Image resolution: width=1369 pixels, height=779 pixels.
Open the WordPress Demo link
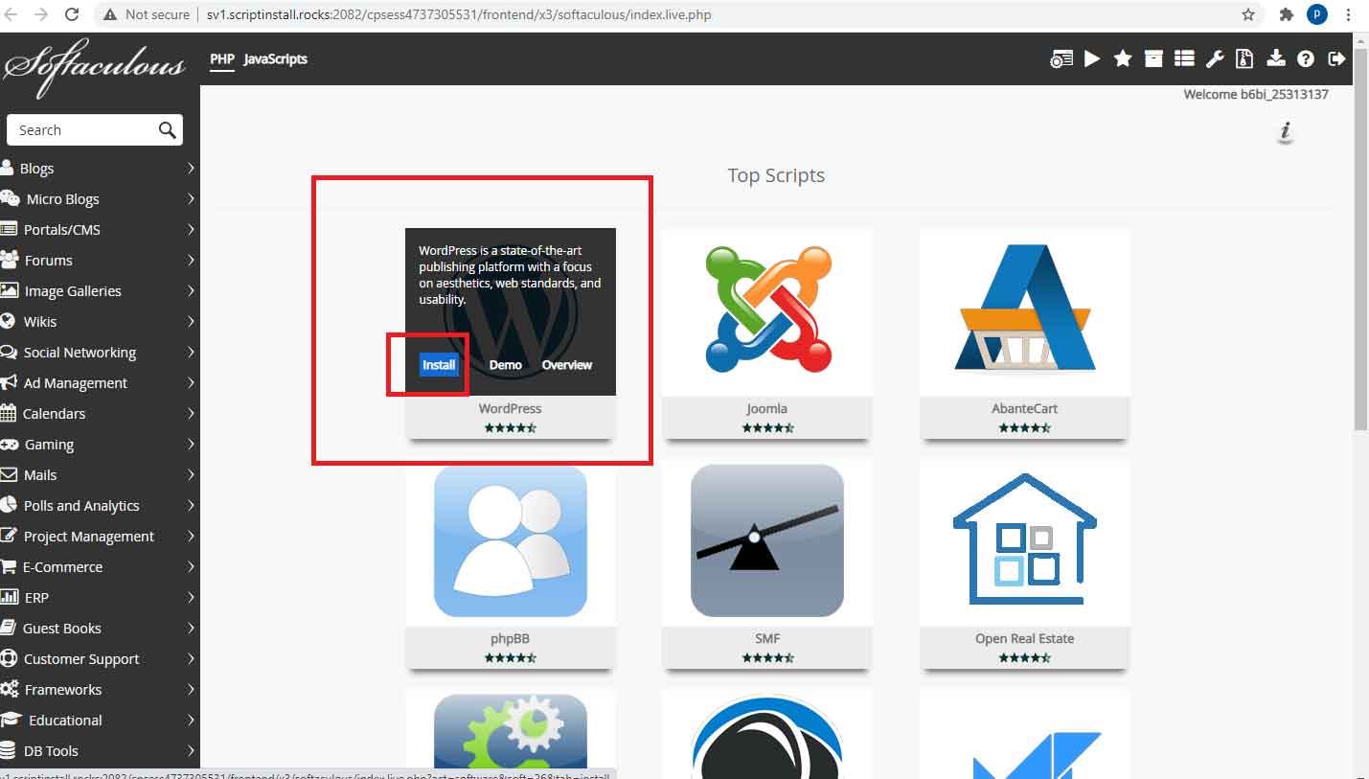click(x=506, y=365)
